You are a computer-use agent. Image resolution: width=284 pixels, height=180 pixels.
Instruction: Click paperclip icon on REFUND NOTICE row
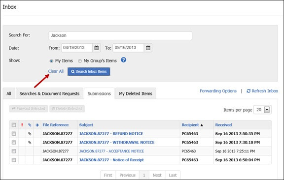point(30,134)
